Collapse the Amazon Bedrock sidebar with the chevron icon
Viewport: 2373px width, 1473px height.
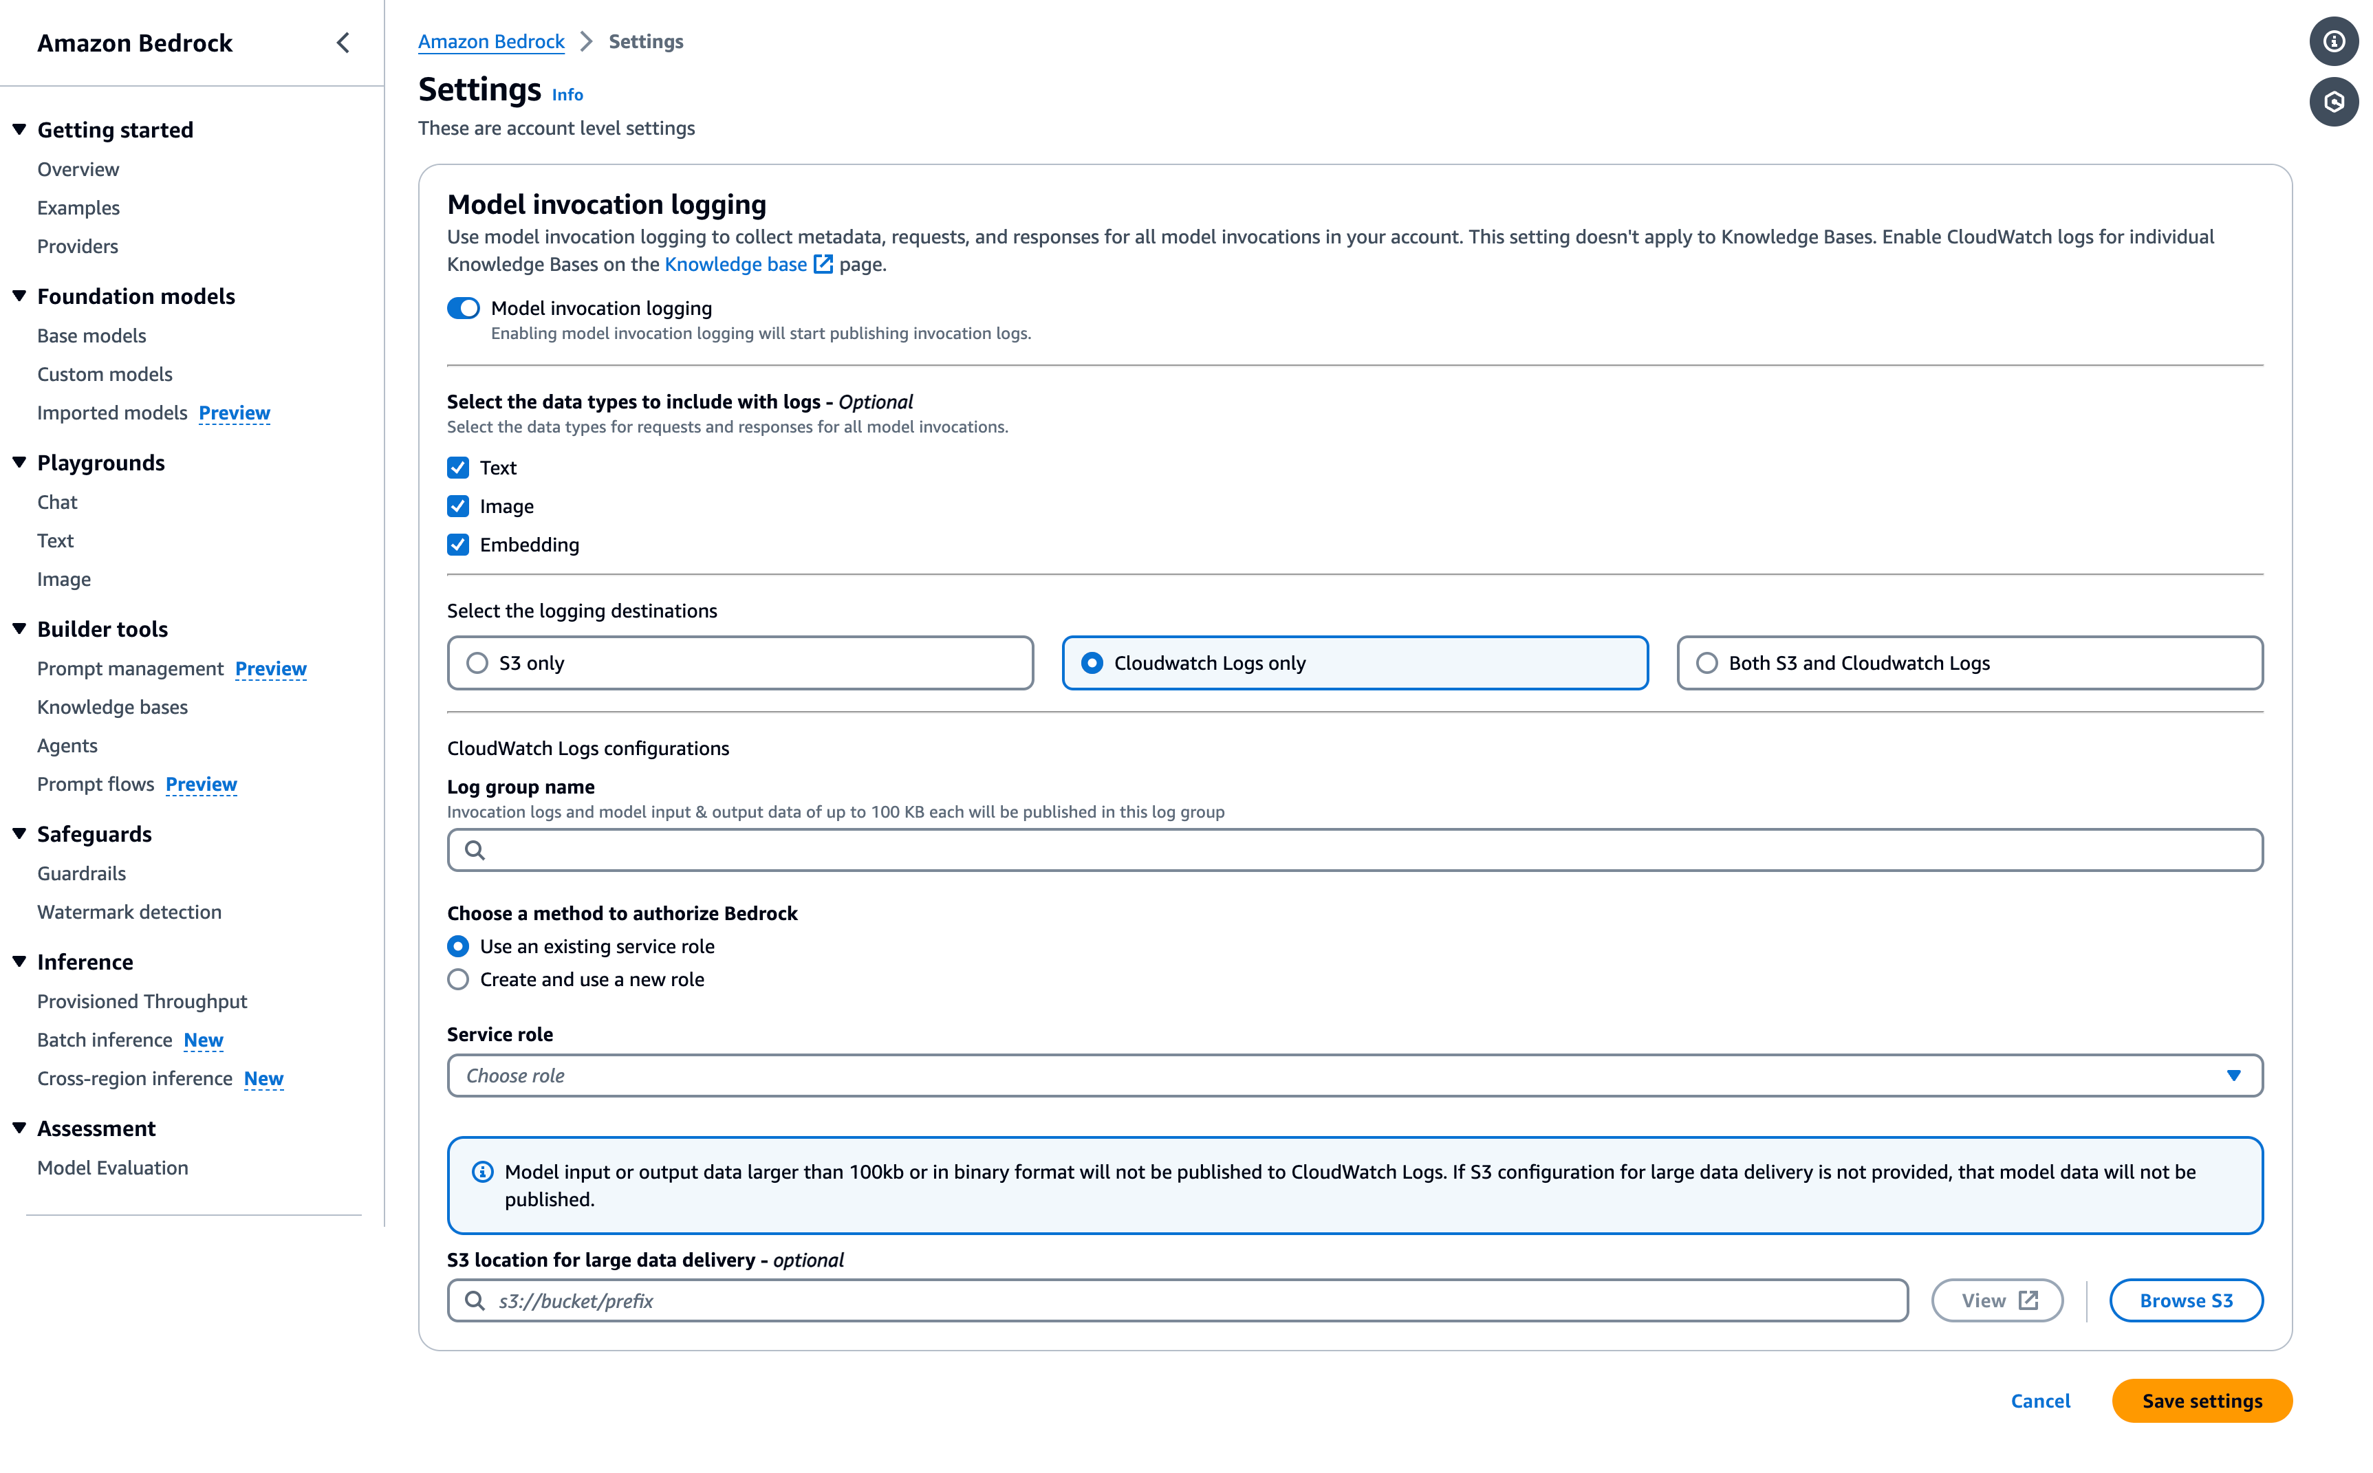tap(342, 43)
